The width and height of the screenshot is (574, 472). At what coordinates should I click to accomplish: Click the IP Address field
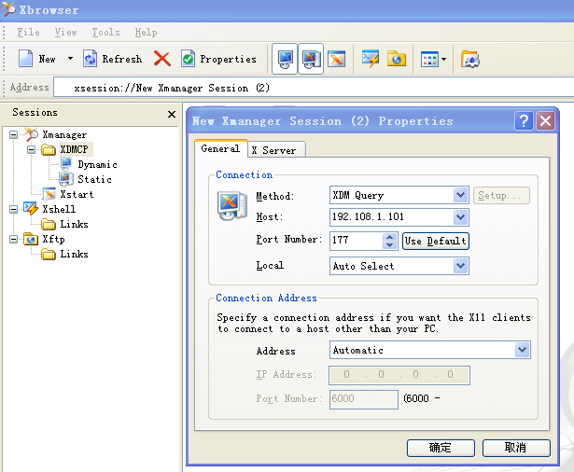[x=399, y=375]
